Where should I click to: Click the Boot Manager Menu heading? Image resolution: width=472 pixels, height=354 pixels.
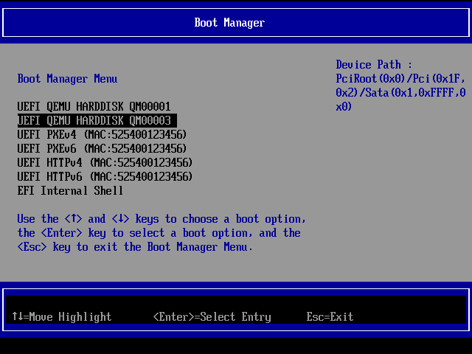67,79
